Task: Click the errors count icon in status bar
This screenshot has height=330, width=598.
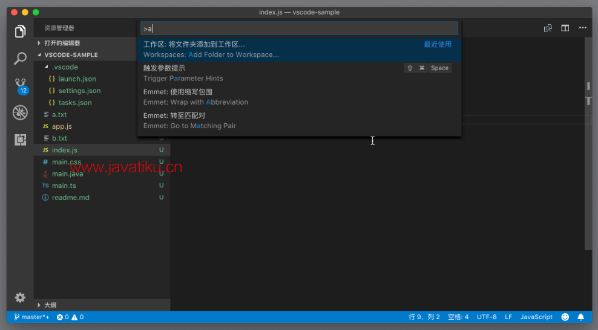Action: click(x=63, y=317)
